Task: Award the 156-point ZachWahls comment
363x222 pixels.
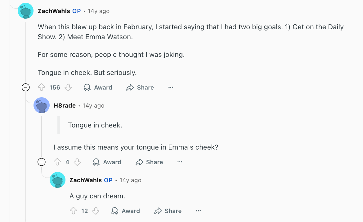Action: click(98, 88)
